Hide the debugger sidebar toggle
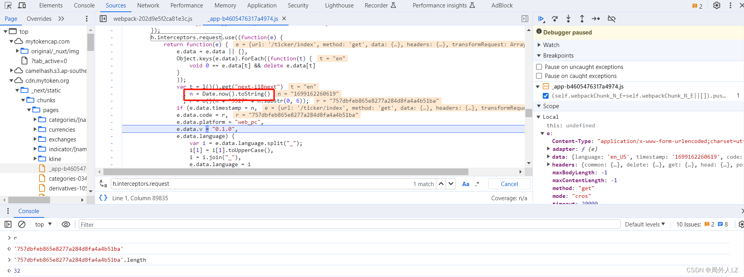Screen dimensions: 744x277 [525, 18]
